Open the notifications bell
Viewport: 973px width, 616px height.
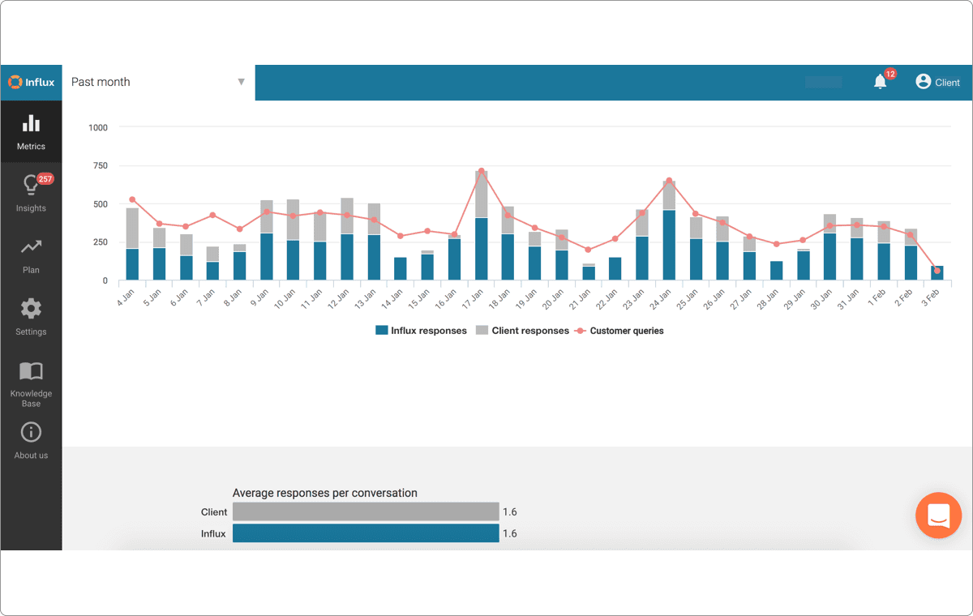[880, 82]
